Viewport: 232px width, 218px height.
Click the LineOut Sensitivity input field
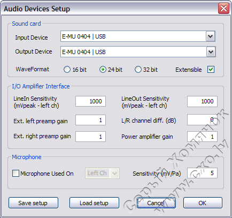pos(202,101)
